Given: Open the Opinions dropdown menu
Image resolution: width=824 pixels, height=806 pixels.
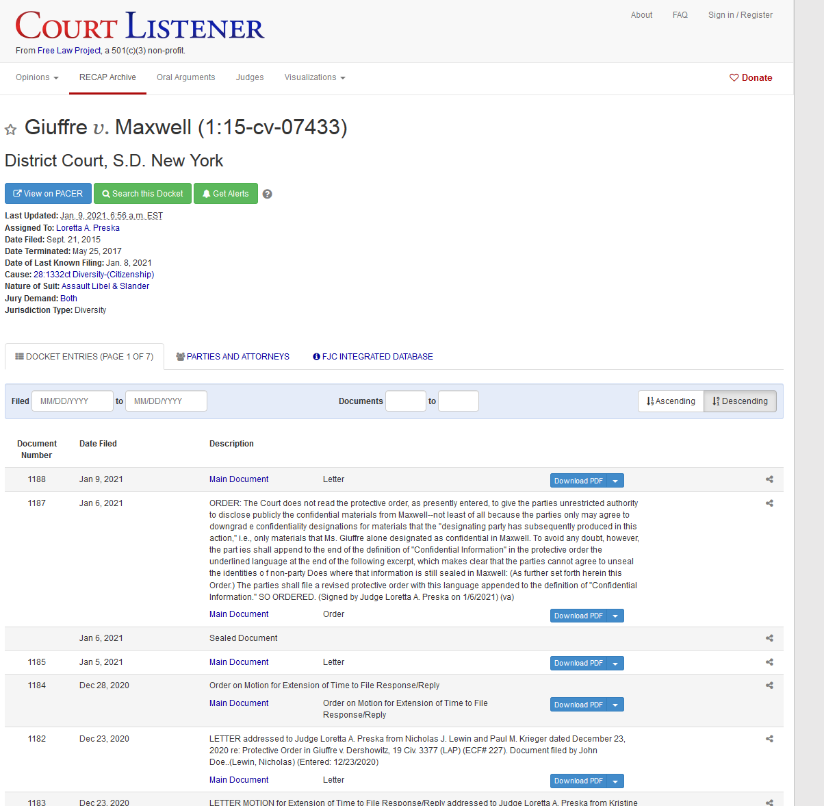Looking at the screenshot, I should pos(37,77).
